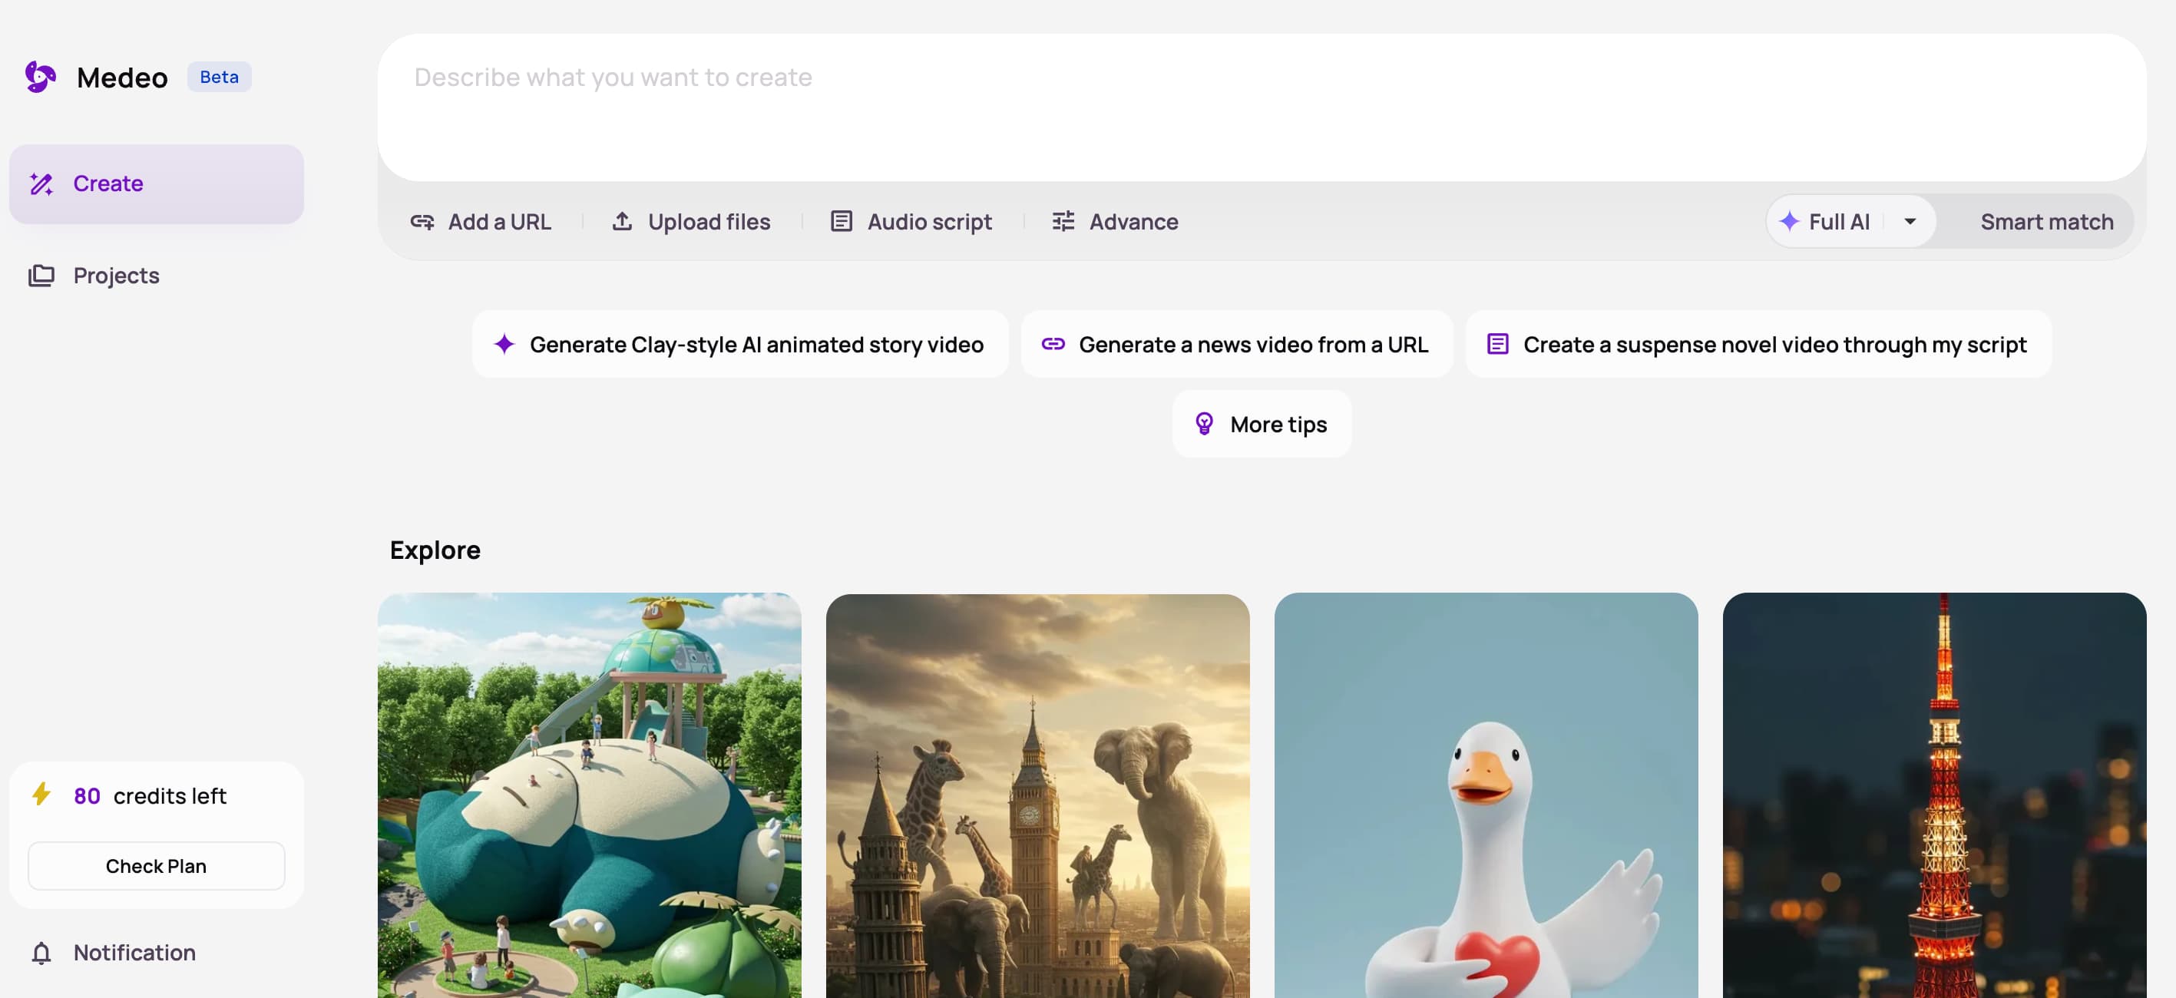Click the lightning bolt credits icon
The image size is (2176, 998).
pos(41,794)
